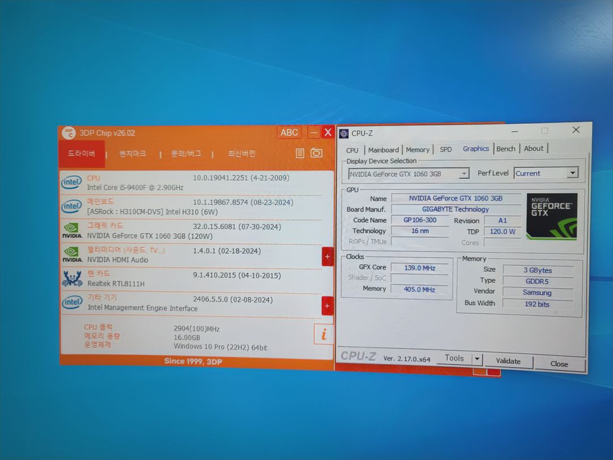
Task: Click the '16.00GB' memory value
Action: pos(187,337)
